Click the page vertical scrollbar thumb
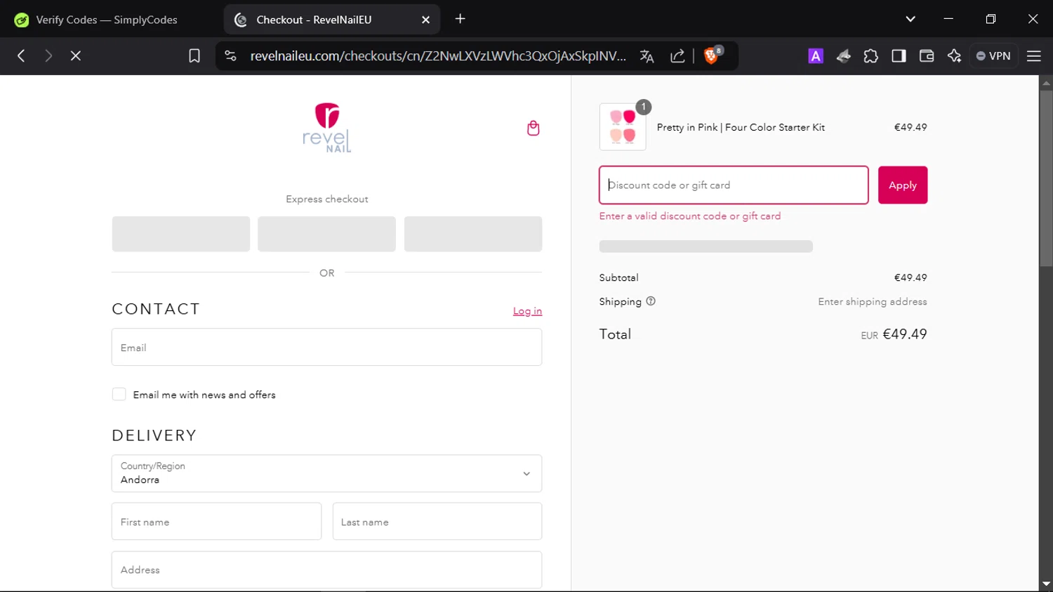 pos(1046,179)
